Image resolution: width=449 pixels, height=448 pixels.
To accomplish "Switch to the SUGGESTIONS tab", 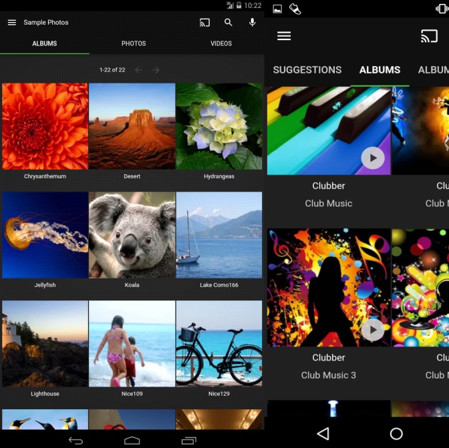I will 307,70.
